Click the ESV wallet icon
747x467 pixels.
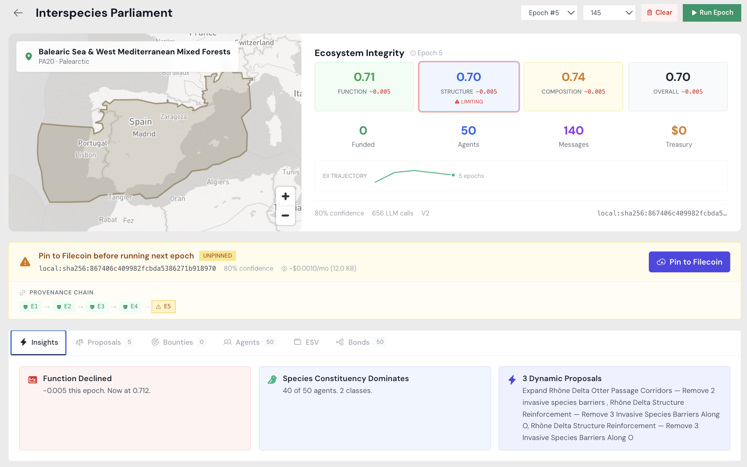click(297, 342)
